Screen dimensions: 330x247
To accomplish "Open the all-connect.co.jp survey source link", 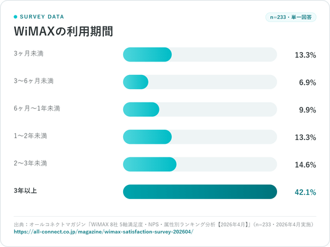I will coord(103,232).
